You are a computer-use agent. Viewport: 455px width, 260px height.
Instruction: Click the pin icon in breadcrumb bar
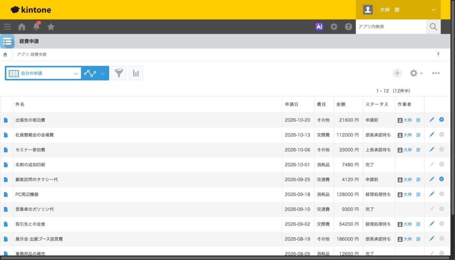click(x=438, y=54)
